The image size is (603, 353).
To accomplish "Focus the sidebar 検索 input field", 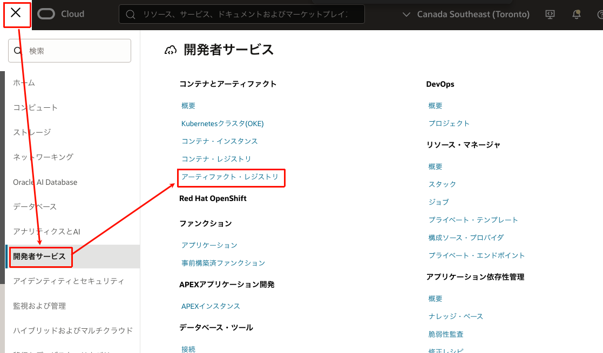I will click(x=76, y=51).
